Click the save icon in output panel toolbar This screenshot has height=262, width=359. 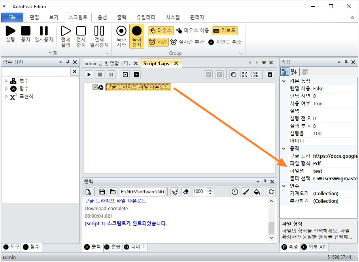102,192
